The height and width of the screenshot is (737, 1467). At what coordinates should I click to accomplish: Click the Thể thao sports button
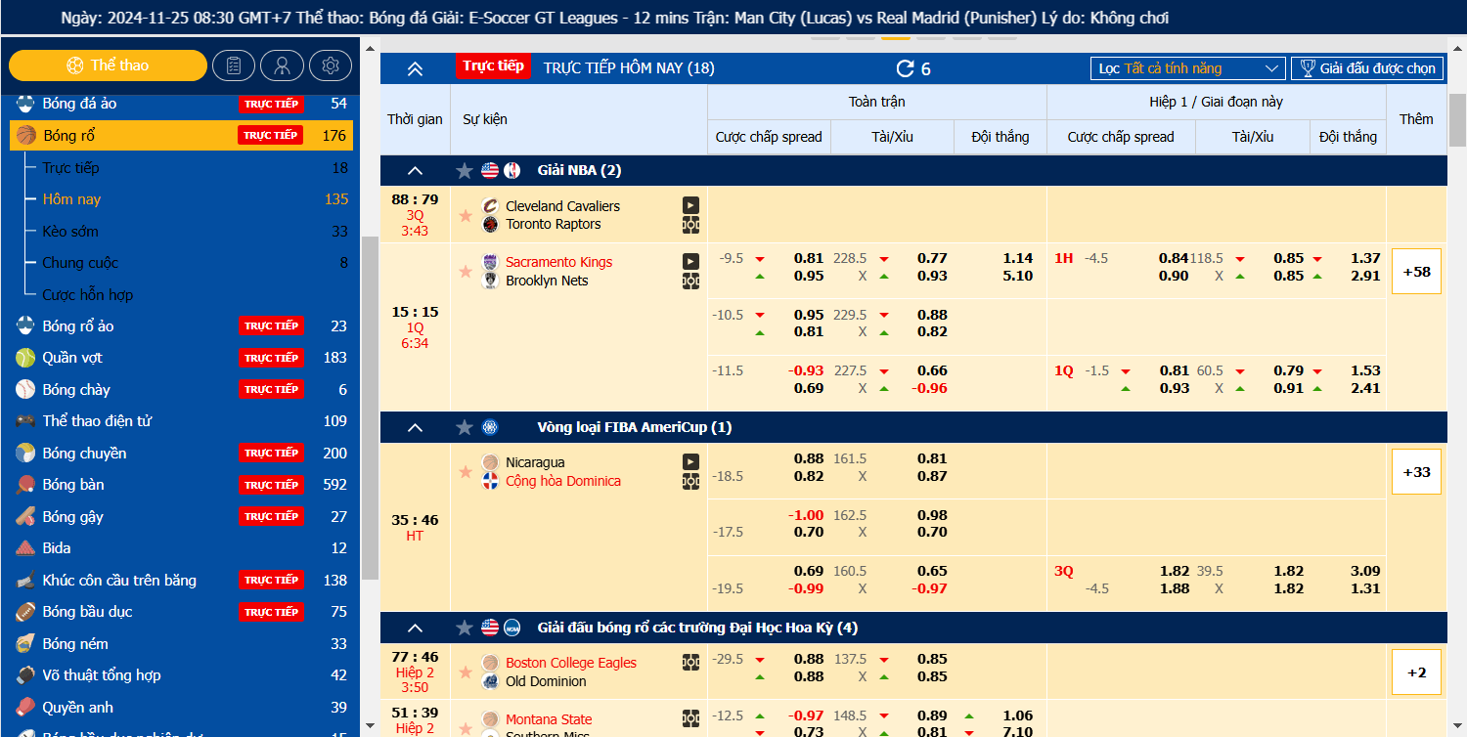coord(109,65)
